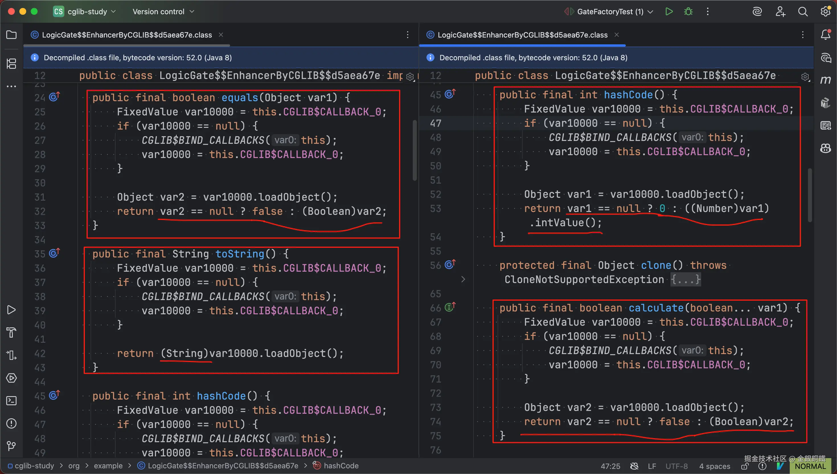Open the Problems tool window icon
Image resolution: width=837 pixels, height=474 pixels.
(11, 423)
